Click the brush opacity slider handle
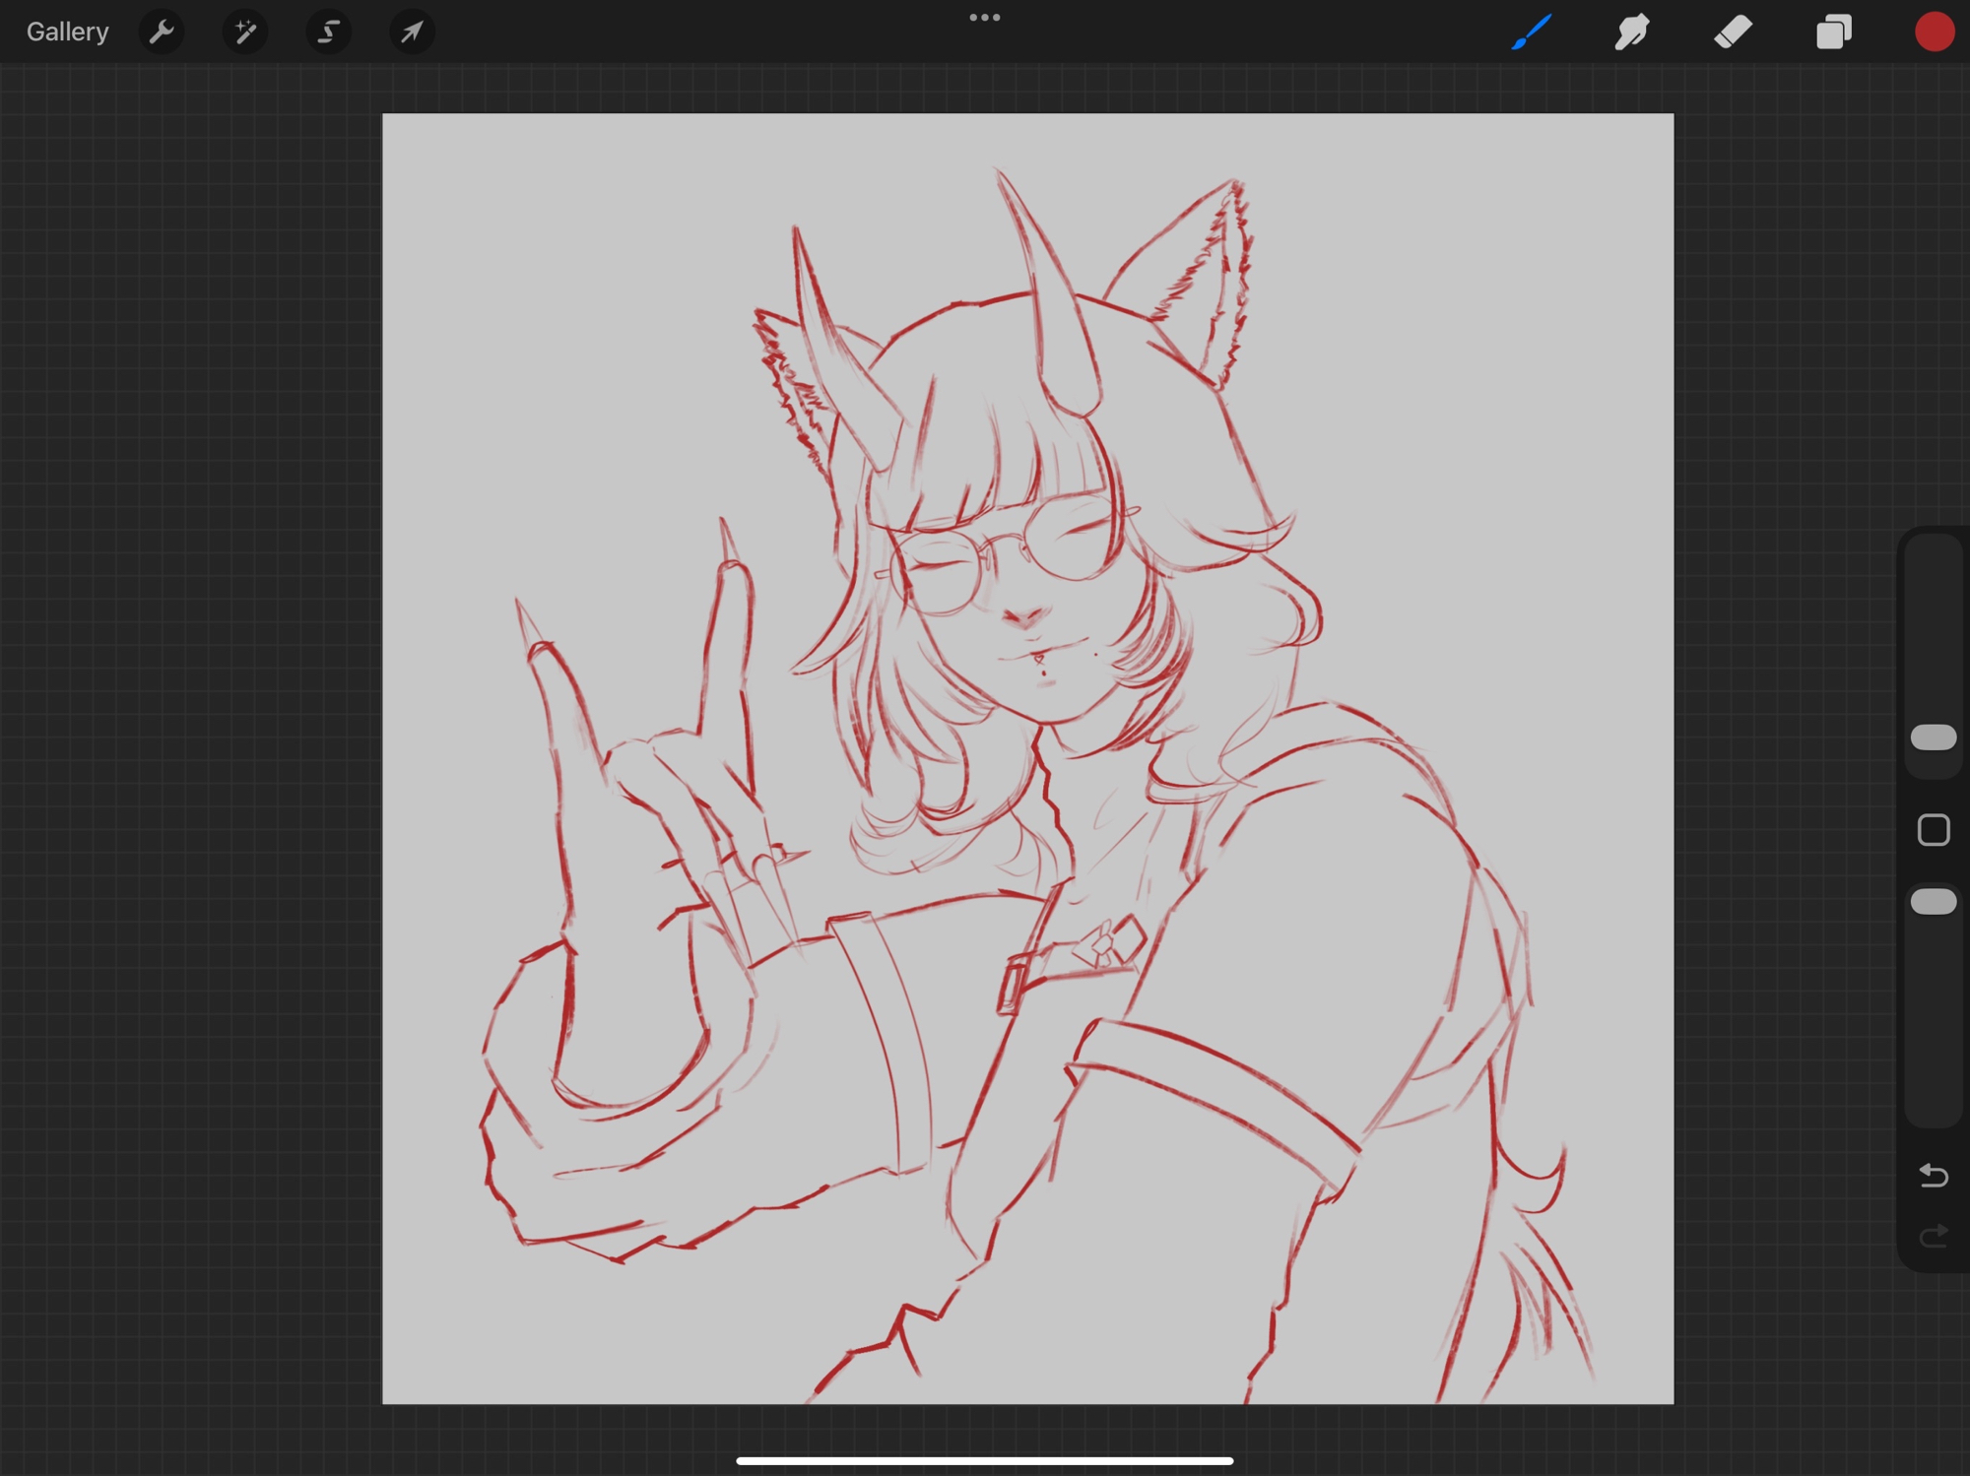The image size is (1970, 1476). (1933, 902)
